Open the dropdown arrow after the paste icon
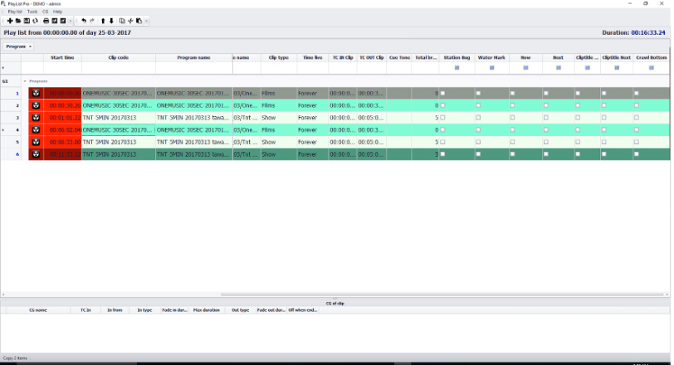674x365 pixels. [x=146, y=21]
